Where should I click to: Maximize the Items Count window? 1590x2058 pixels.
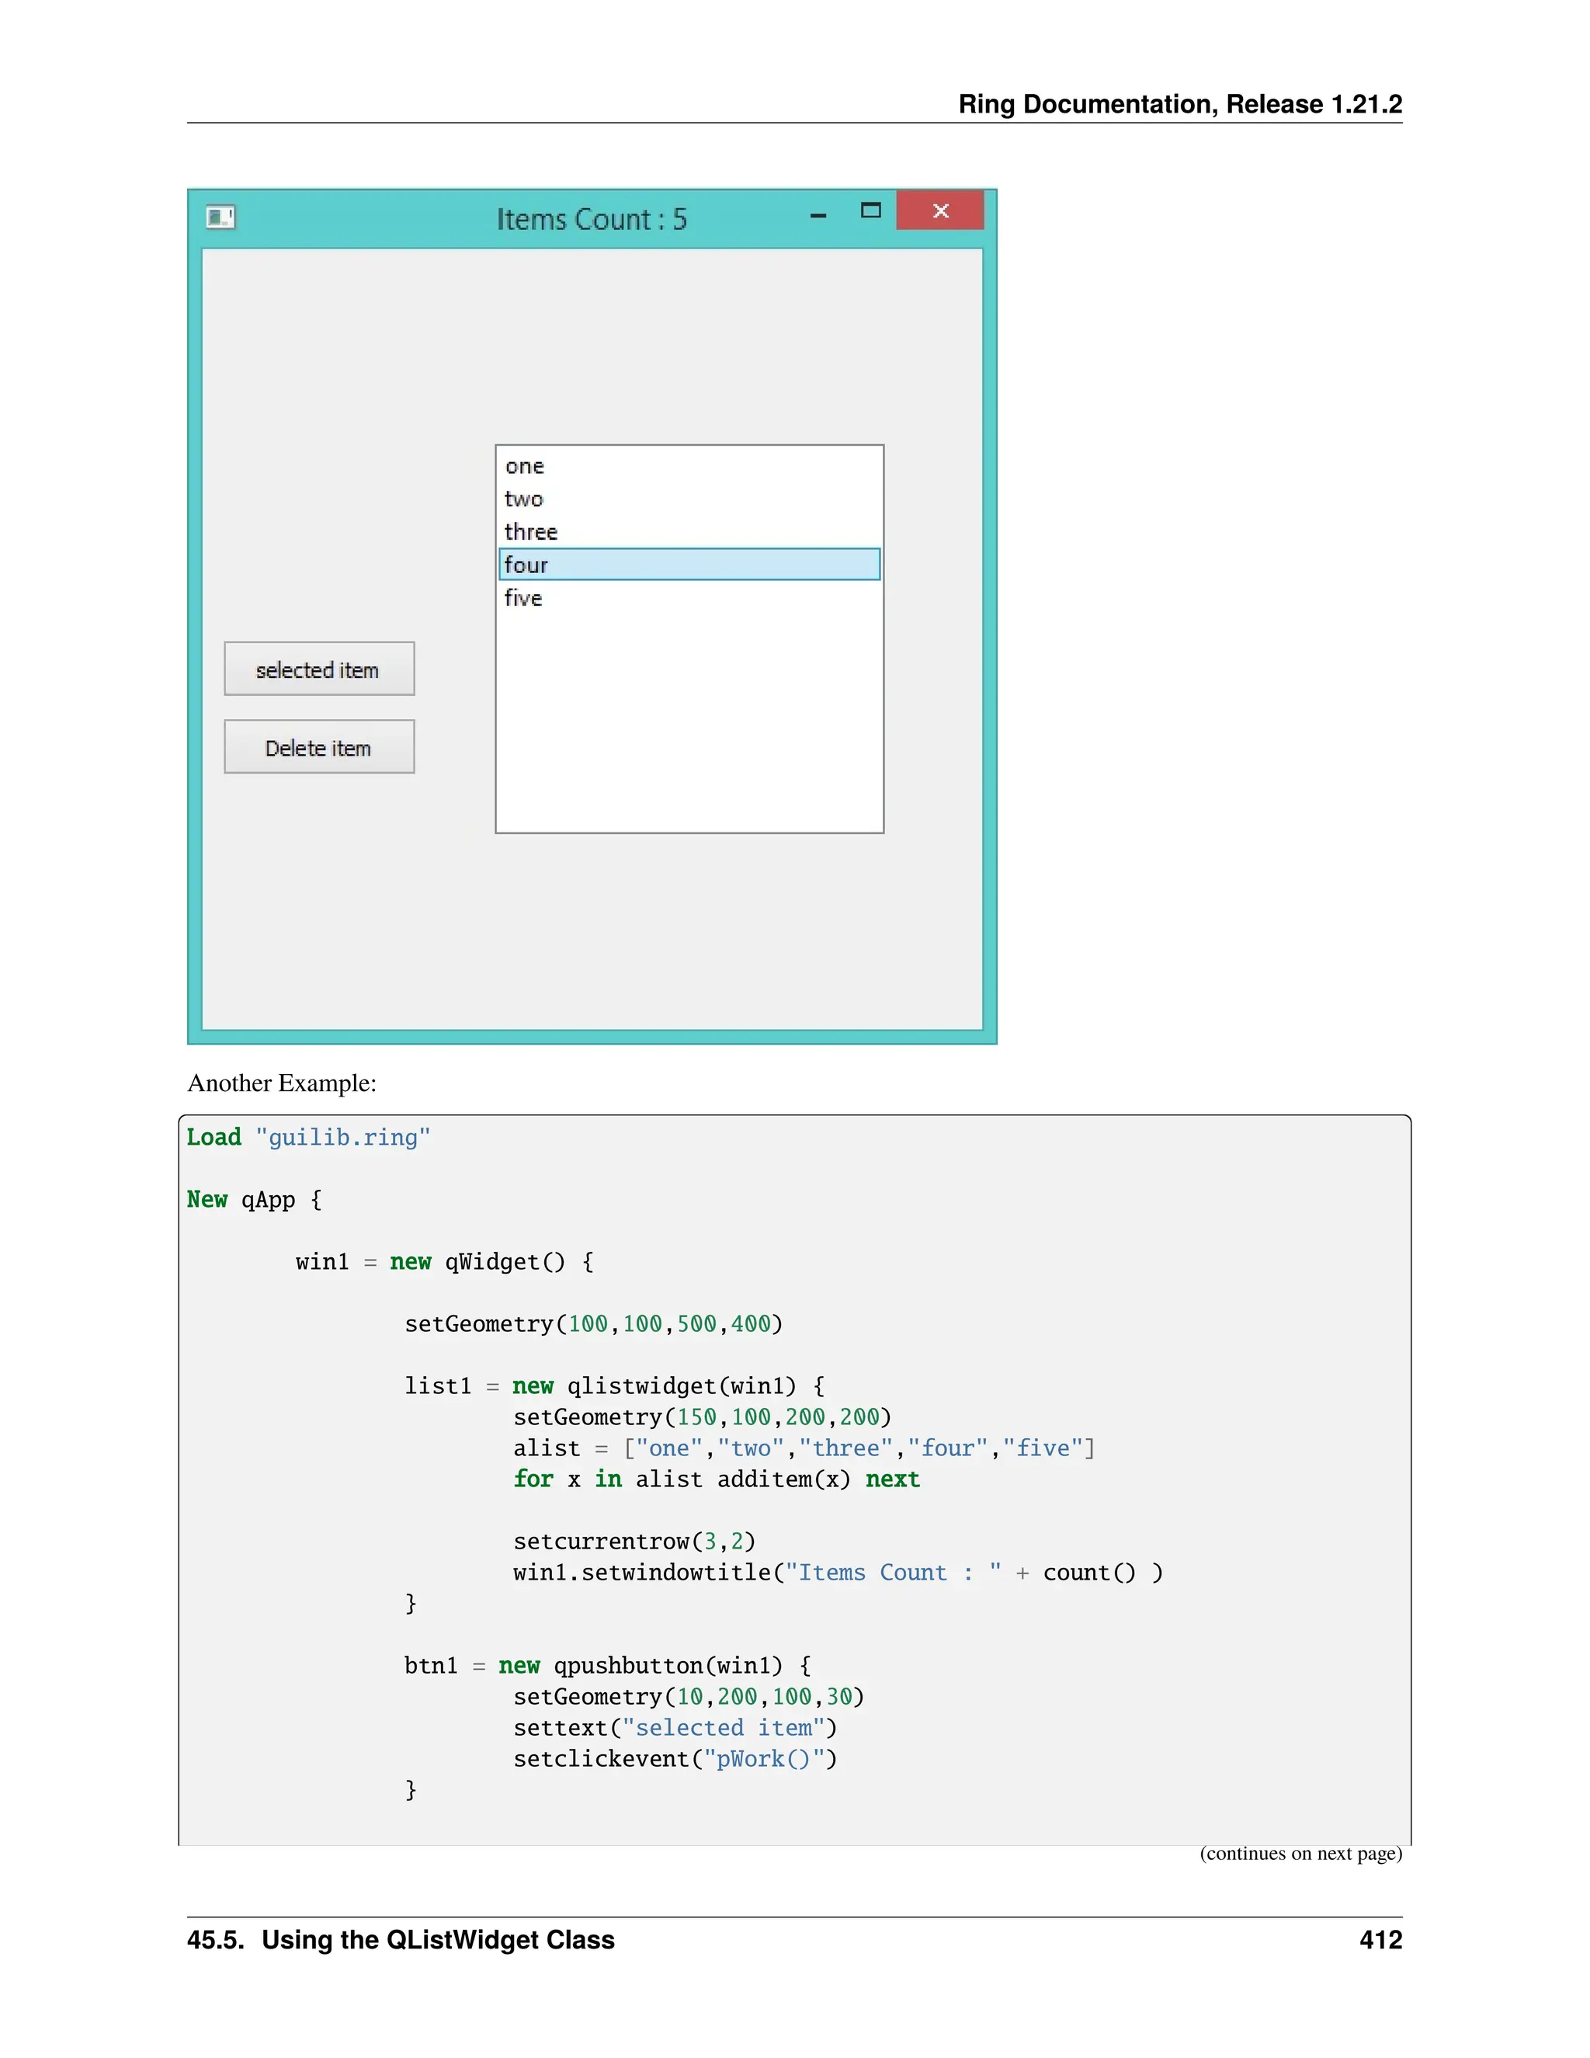point(870,211)
